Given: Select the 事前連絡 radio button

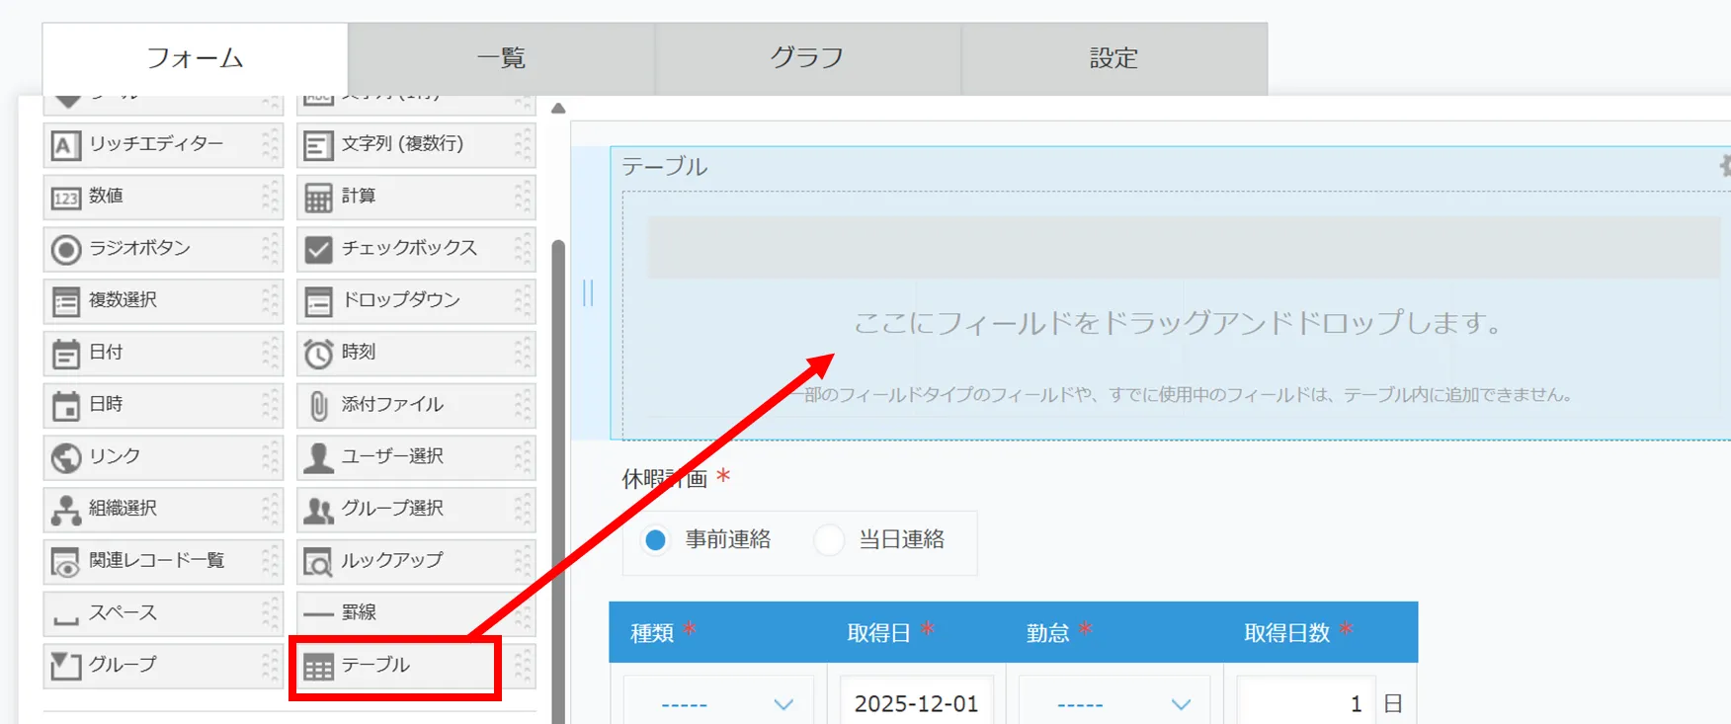Looking at the screenshot, I should tap(655, 540).
